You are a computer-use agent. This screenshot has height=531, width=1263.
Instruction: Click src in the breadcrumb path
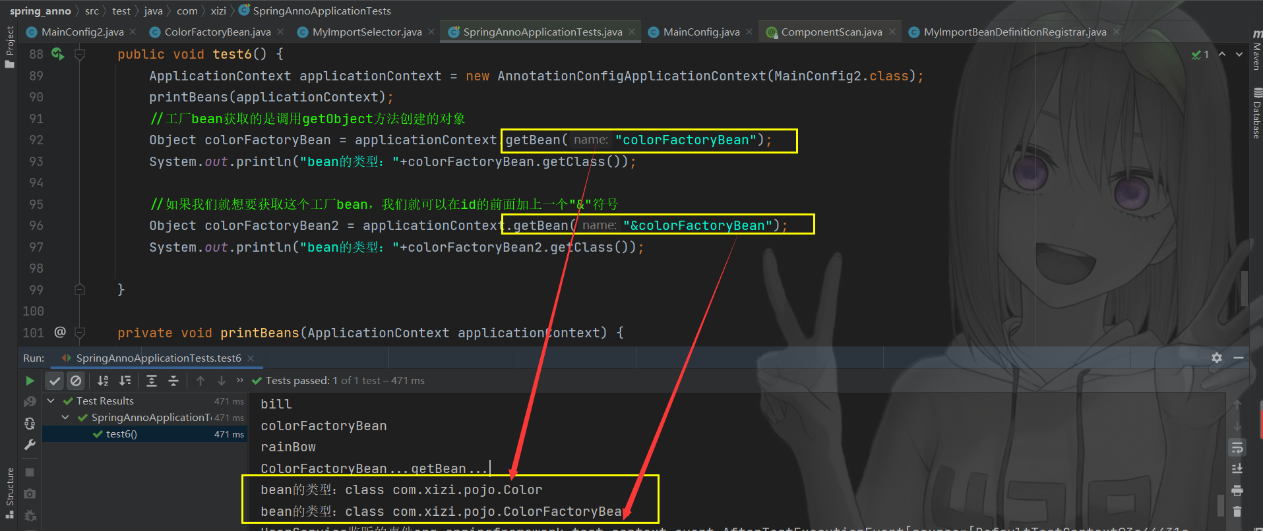pyautogui.click(x=92, y=11)
